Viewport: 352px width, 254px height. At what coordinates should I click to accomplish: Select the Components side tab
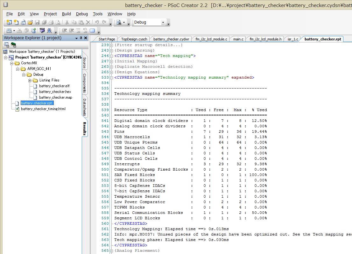click(x=85, y=83)
